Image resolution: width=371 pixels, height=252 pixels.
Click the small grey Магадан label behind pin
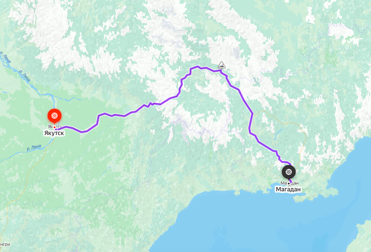point(289,183)
